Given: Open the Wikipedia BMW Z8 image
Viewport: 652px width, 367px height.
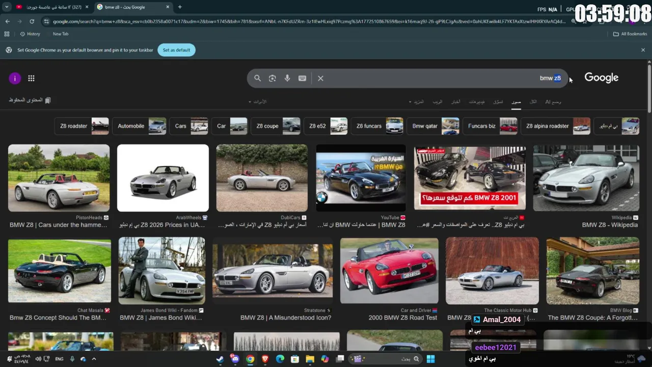Looking at the screenshot, I should [586, 178].
